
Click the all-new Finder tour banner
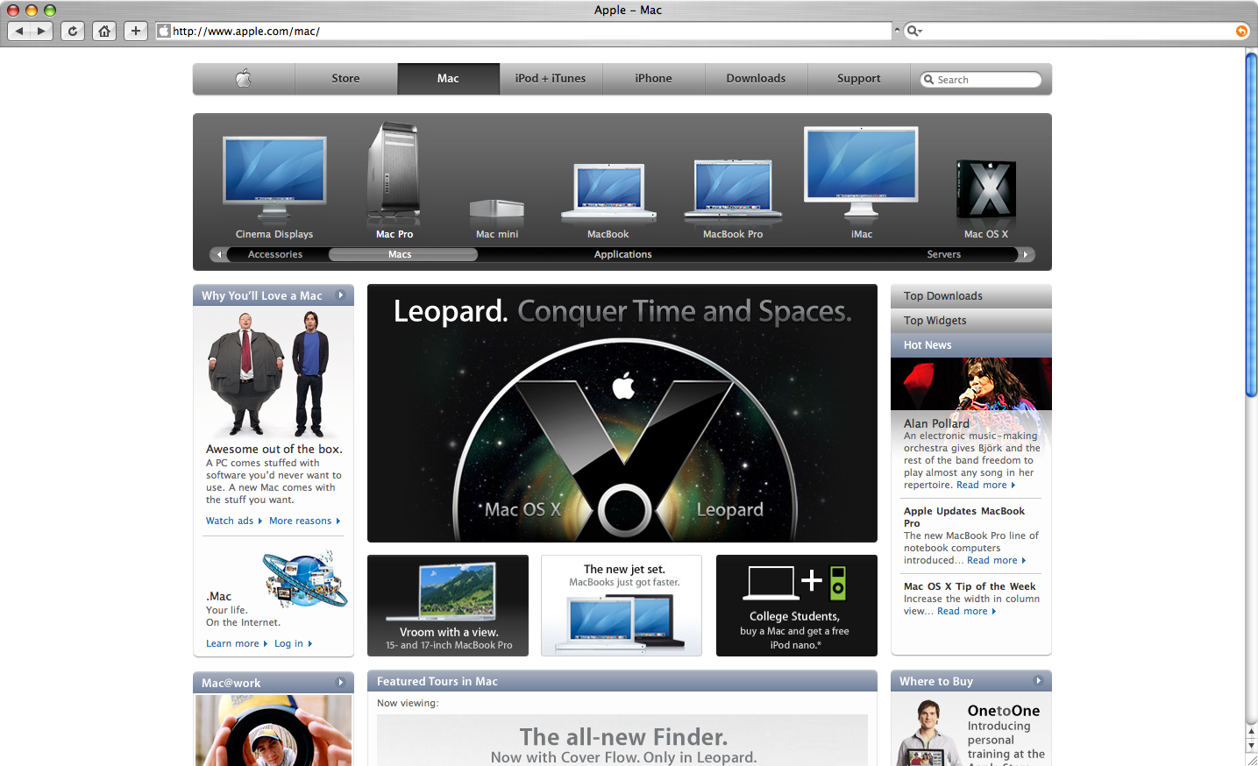click(622, 741)
